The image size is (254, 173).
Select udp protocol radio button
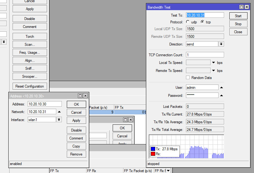(x=188, y=22)
